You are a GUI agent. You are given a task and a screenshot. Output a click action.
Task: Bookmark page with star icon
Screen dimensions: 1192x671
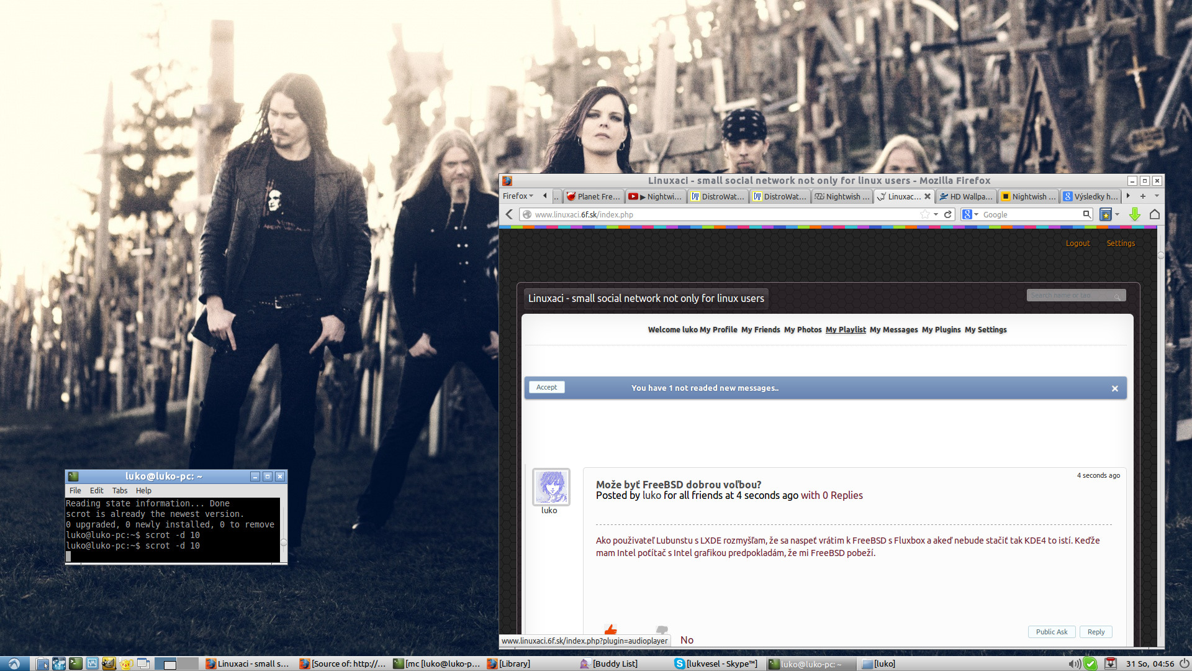tap(925, 214)
